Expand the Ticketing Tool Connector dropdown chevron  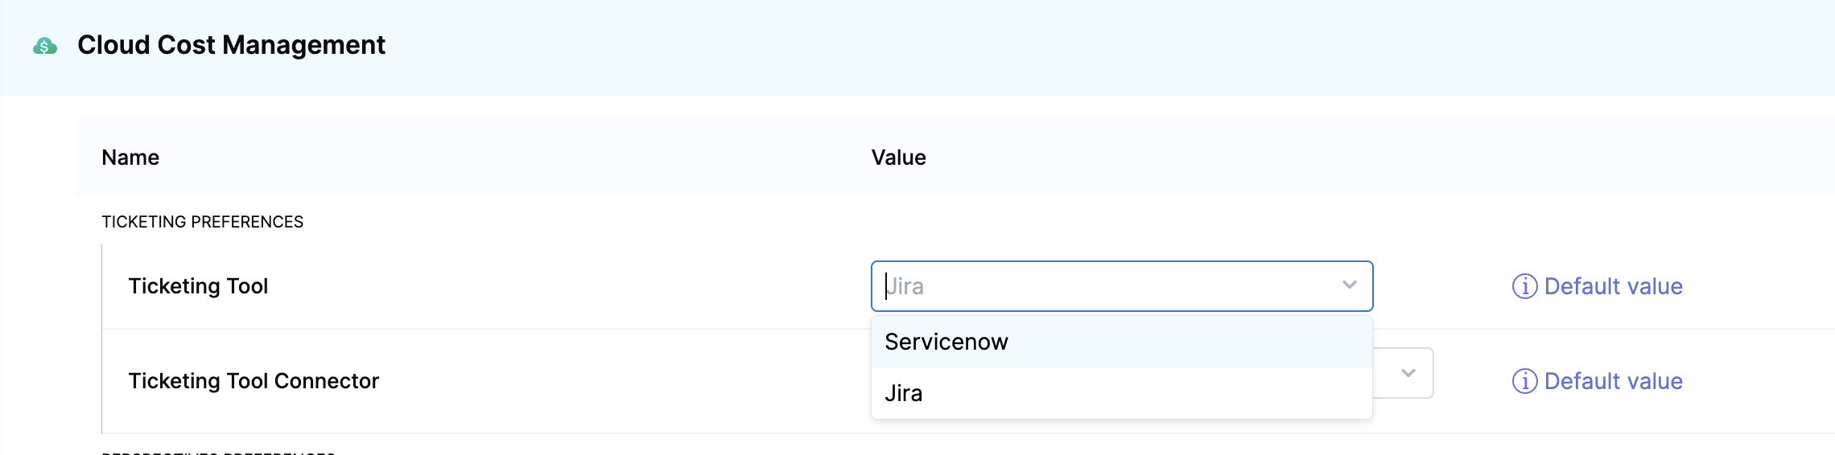1408,373
